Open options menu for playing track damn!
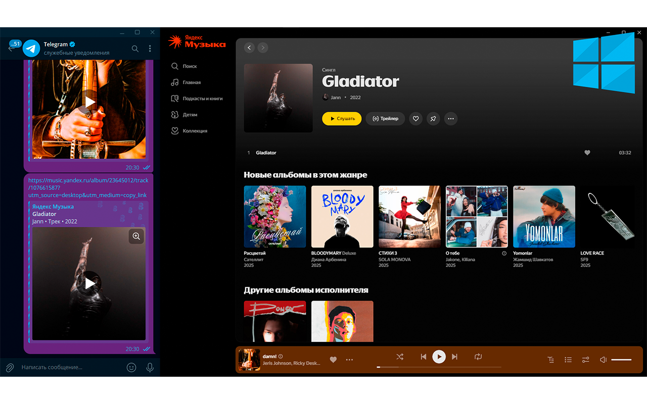This screenshot has width=647, height=404. point(349,360)
